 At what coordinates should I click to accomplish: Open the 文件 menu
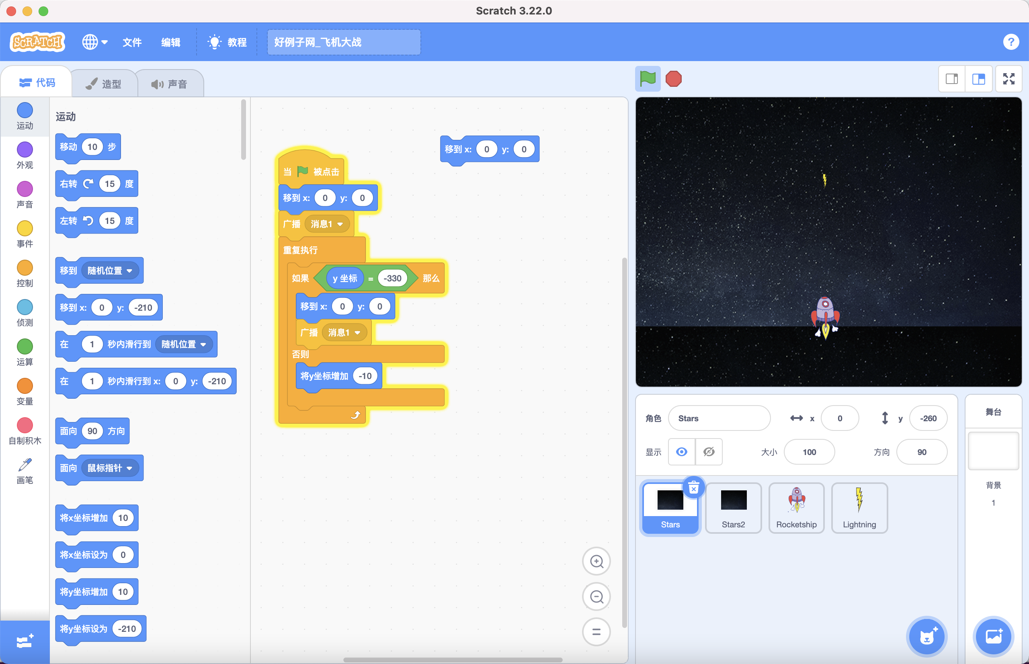tap(132, 42)
